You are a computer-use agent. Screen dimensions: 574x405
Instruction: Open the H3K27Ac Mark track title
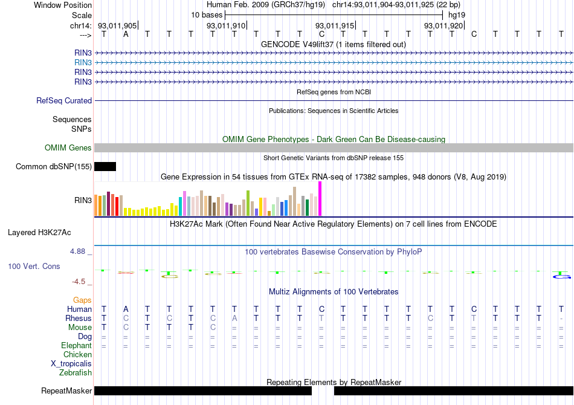[334, 224]
